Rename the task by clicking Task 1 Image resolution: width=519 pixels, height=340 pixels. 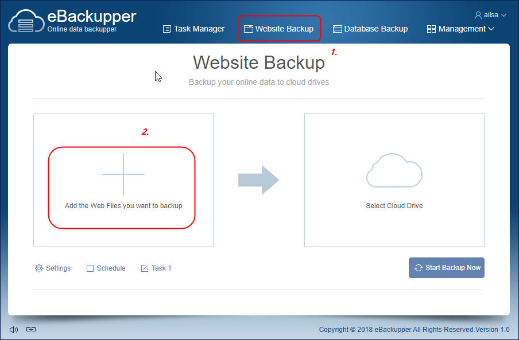[x=161, y=268]
